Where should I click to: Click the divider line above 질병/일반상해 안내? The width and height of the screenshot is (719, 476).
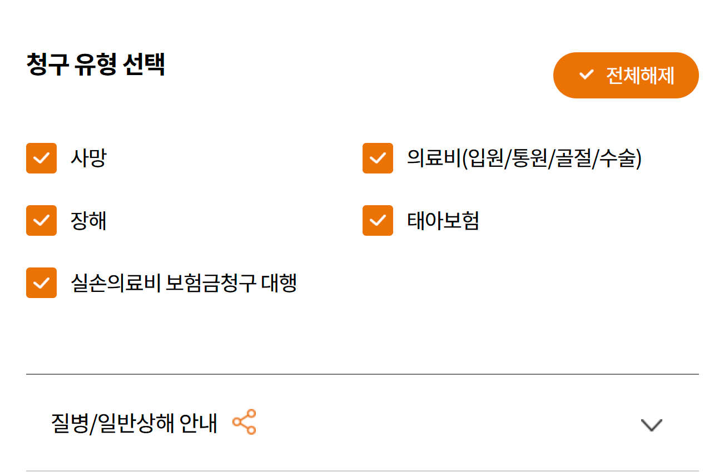pos(362,374)
